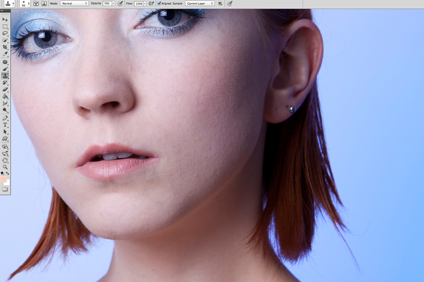Select the Crop tool
424x282 pixels.
coord(5,47)
